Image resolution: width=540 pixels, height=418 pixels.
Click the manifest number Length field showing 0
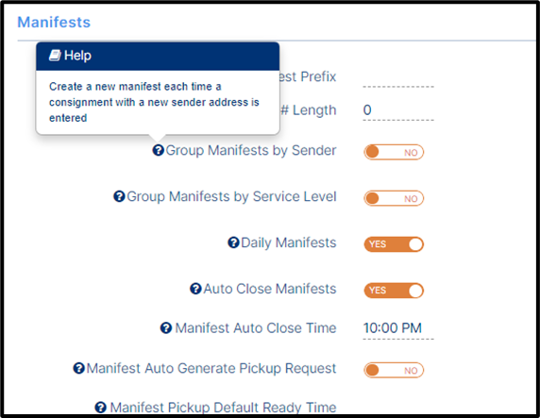(x=398, y=110)
